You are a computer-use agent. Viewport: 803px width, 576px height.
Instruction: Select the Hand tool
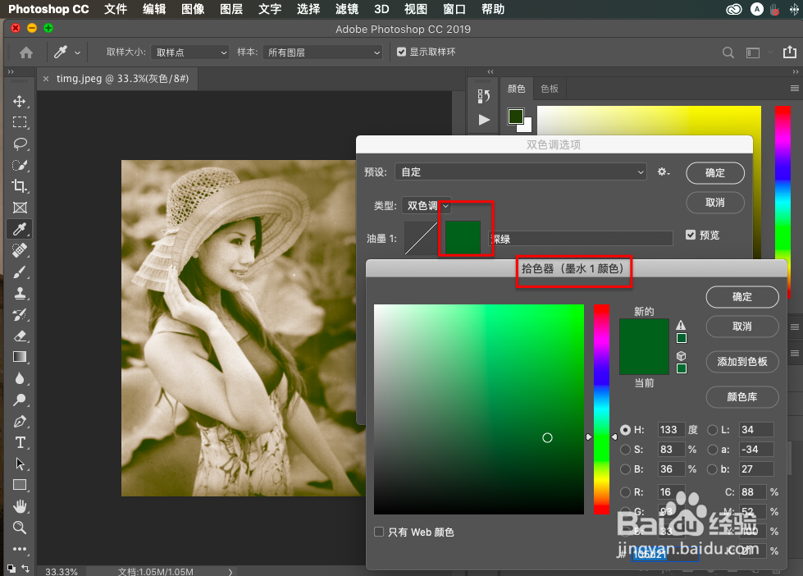[20, 506]
